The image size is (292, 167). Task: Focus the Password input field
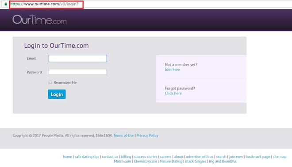pyautogui.click(x=78, y=72)
